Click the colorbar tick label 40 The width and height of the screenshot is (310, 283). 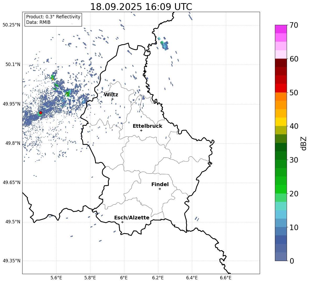point(294,126)
